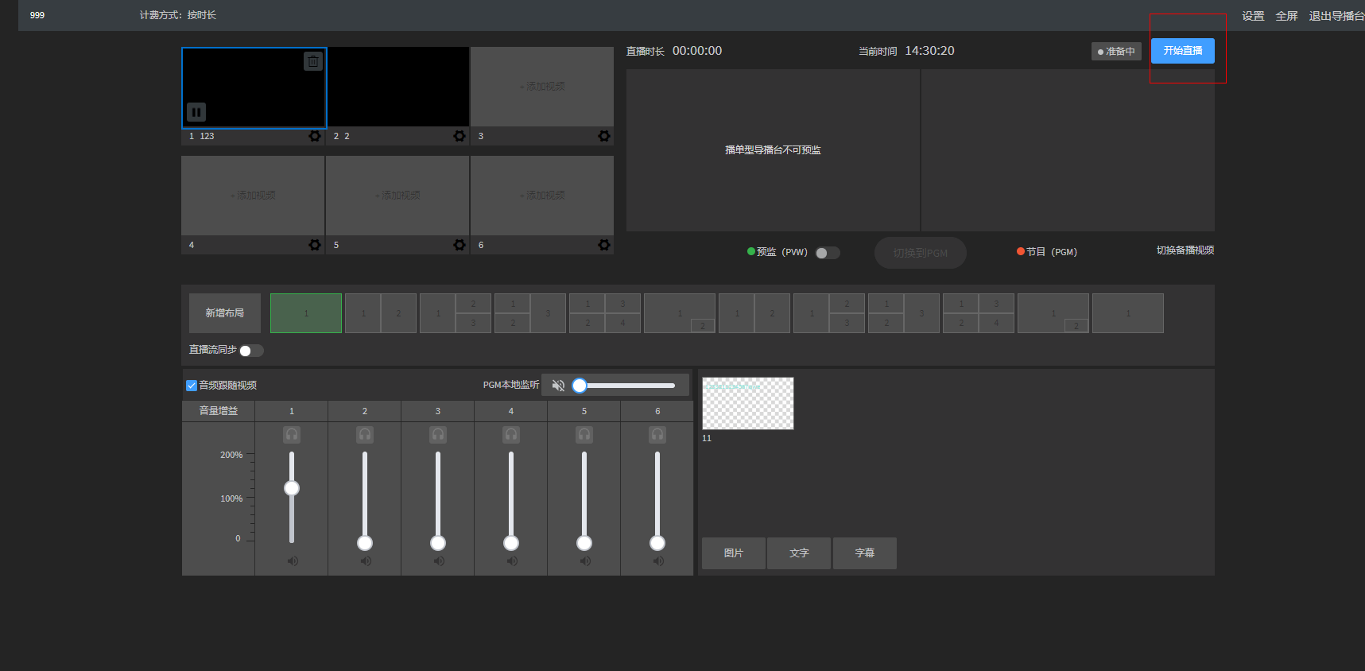
Task: Open 设置 in the top bar
Action: tap(1253, 16)
